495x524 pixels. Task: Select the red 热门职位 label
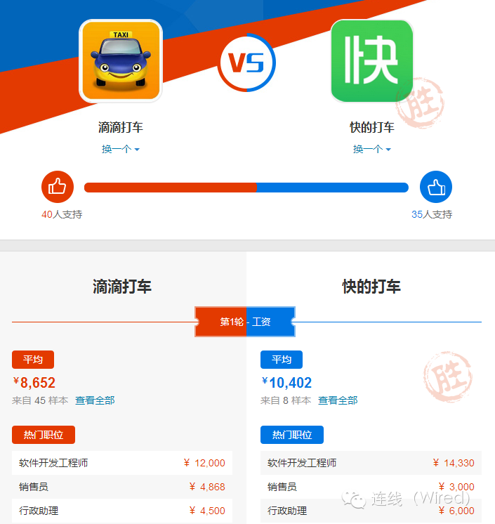[44, 435]
